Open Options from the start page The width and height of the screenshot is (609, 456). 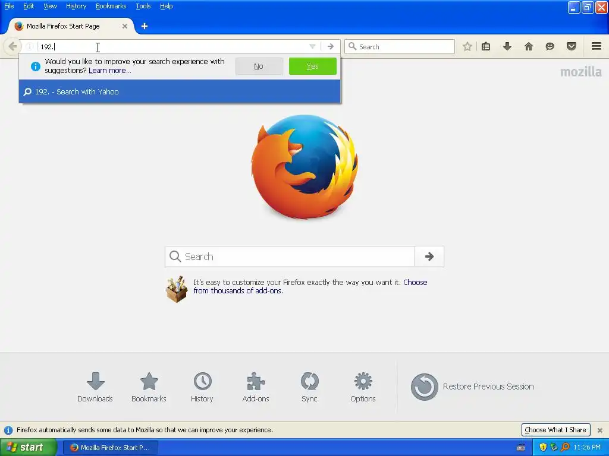point(363,387)
